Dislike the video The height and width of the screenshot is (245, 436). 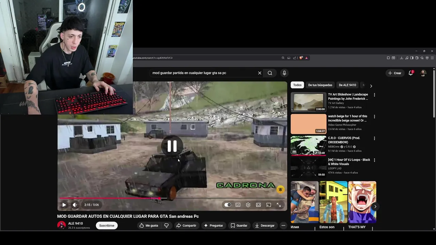[166, 225]
